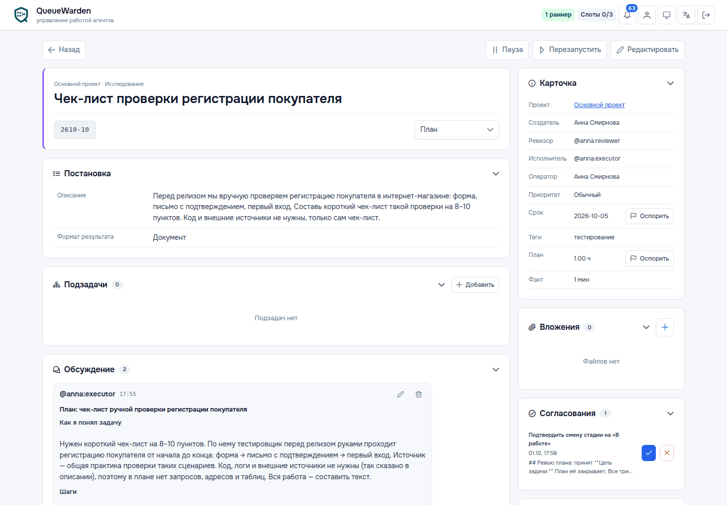Click the Обычный priority value
Screen dimensions: 727x505
click(x=587, y=195)
